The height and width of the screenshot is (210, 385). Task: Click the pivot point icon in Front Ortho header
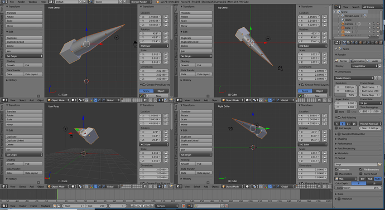click(x=81, y=100)
